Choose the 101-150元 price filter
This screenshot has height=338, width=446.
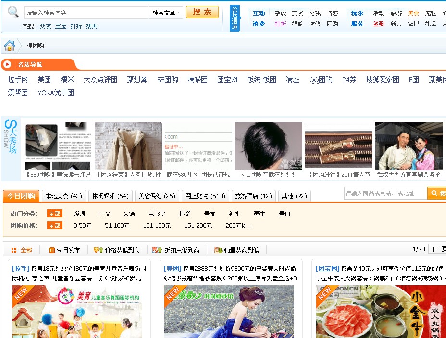[x=157, y=226]
